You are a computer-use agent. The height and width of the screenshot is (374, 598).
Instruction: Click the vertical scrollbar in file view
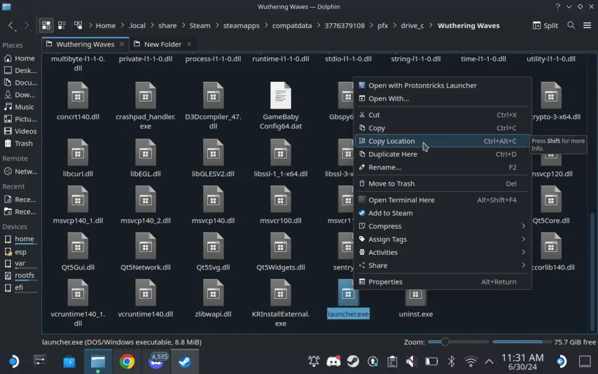pyautogui.click(x=592, y=271)
